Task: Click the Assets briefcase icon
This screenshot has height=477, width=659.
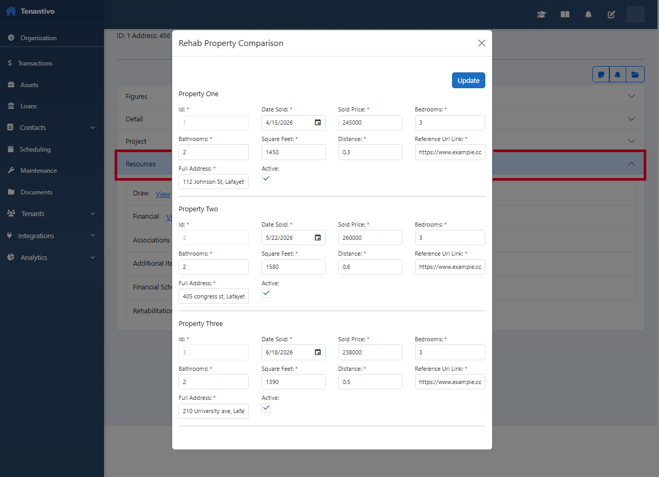Action: pos(11,85)
